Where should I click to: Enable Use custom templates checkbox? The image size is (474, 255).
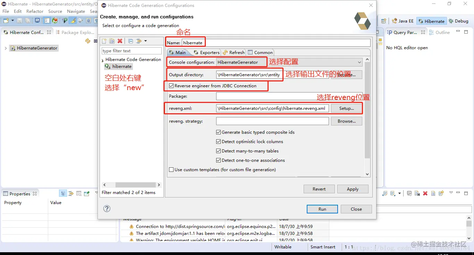click(171, 169)
